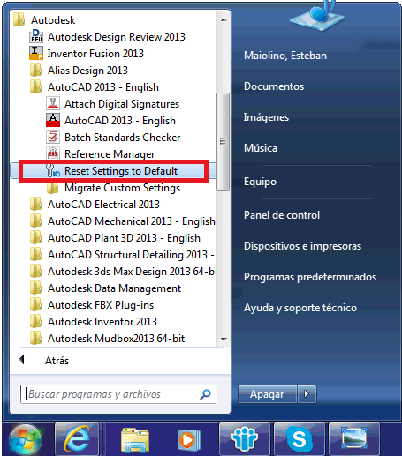Open Programas predeterminados

point(310,277)
